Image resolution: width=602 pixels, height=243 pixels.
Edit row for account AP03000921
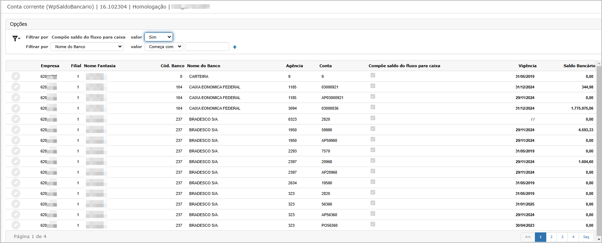[x=16, y=98]
